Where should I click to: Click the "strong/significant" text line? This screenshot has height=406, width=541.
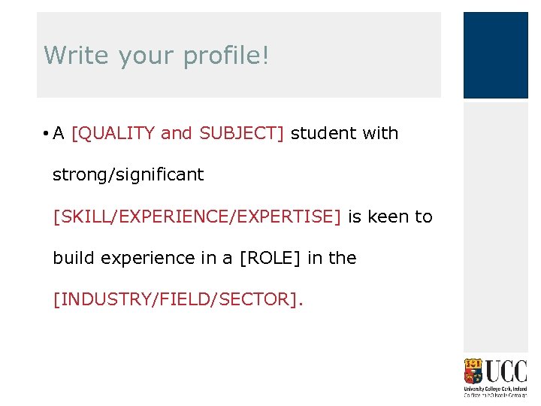point(128,174)
